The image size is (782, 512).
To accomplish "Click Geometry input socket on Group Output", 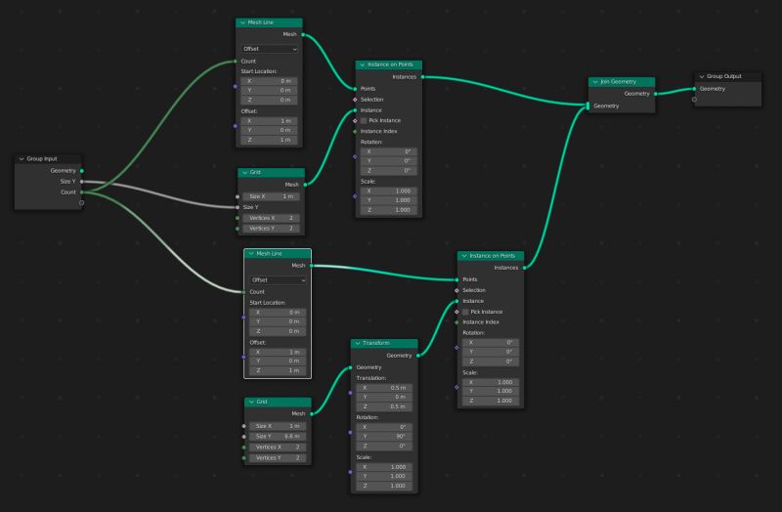I will pyautogui.click(x=694, y=89).
